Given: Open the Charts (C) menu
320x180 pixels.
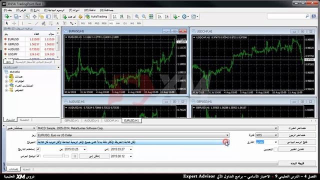Looking at the screenshot, I should pos(54,10).
